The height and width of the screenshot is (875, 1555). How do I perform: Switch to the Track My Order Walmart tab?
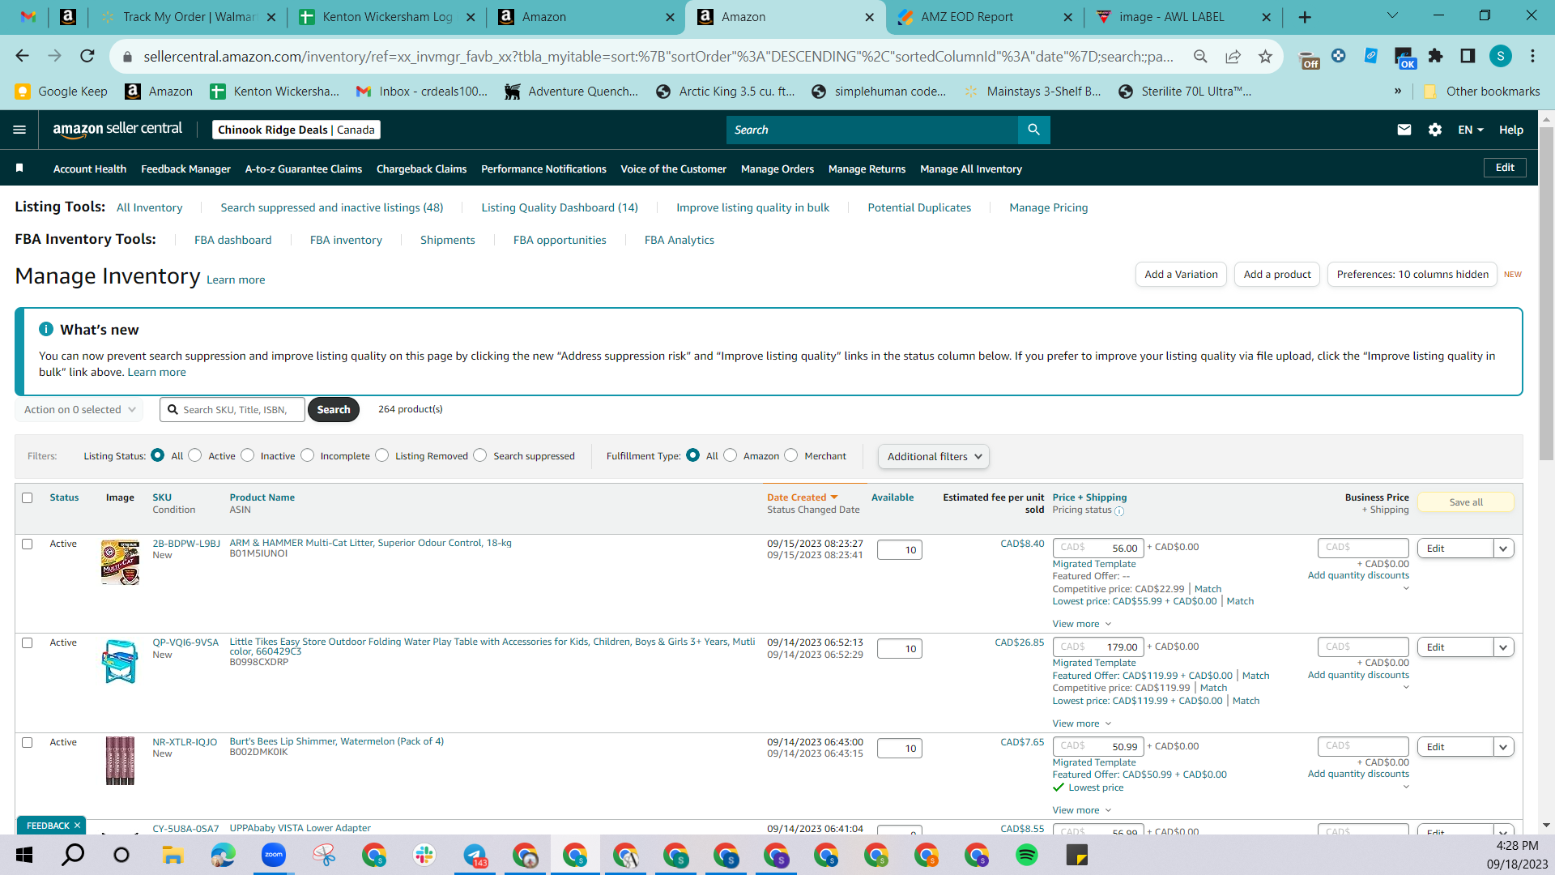pyautogui.click(x=190, y=17)
